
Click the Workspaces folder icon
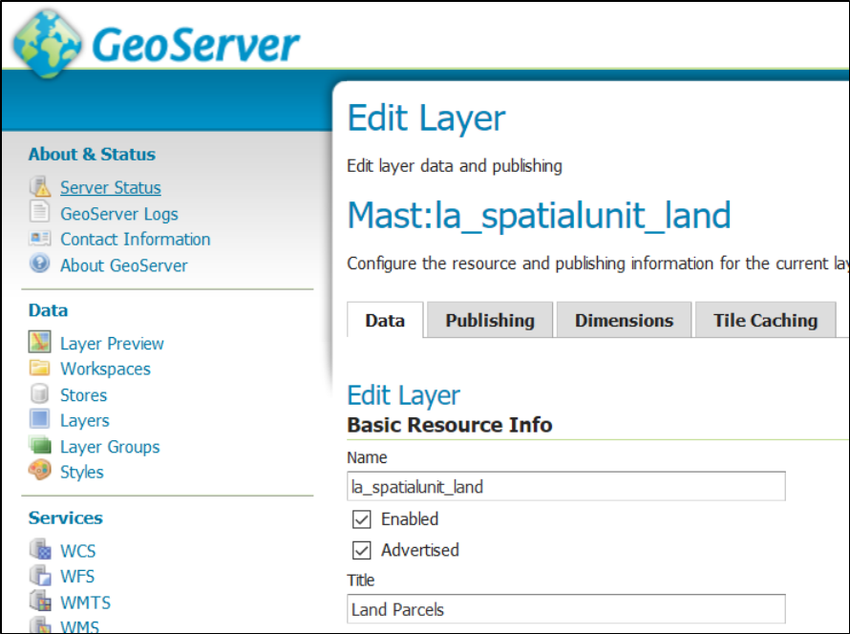(x=39, y=369)
